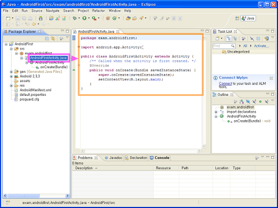Click the green Run button icon

point(85,18)
